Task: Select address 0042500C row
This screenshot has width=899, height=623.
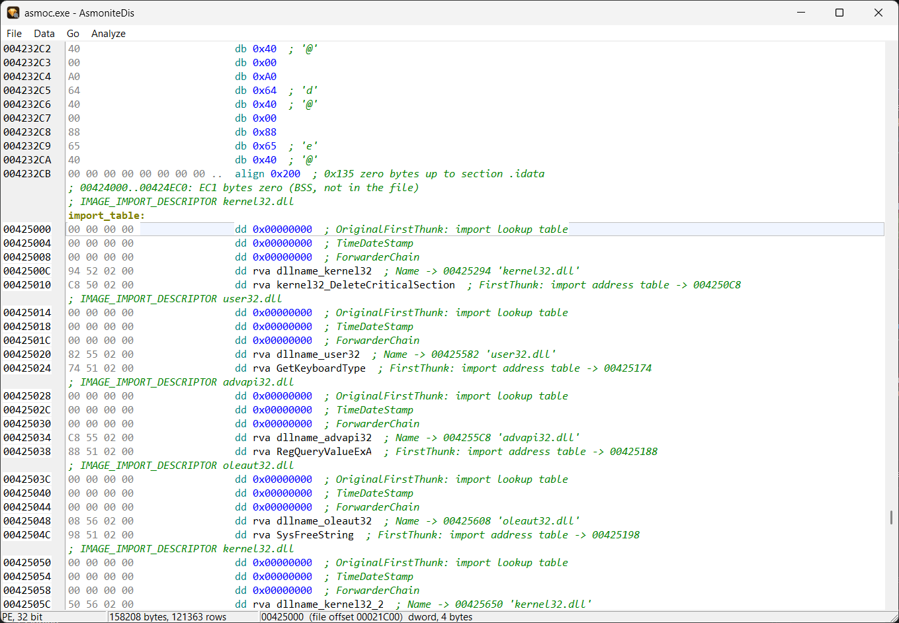Action: (442, 271)
